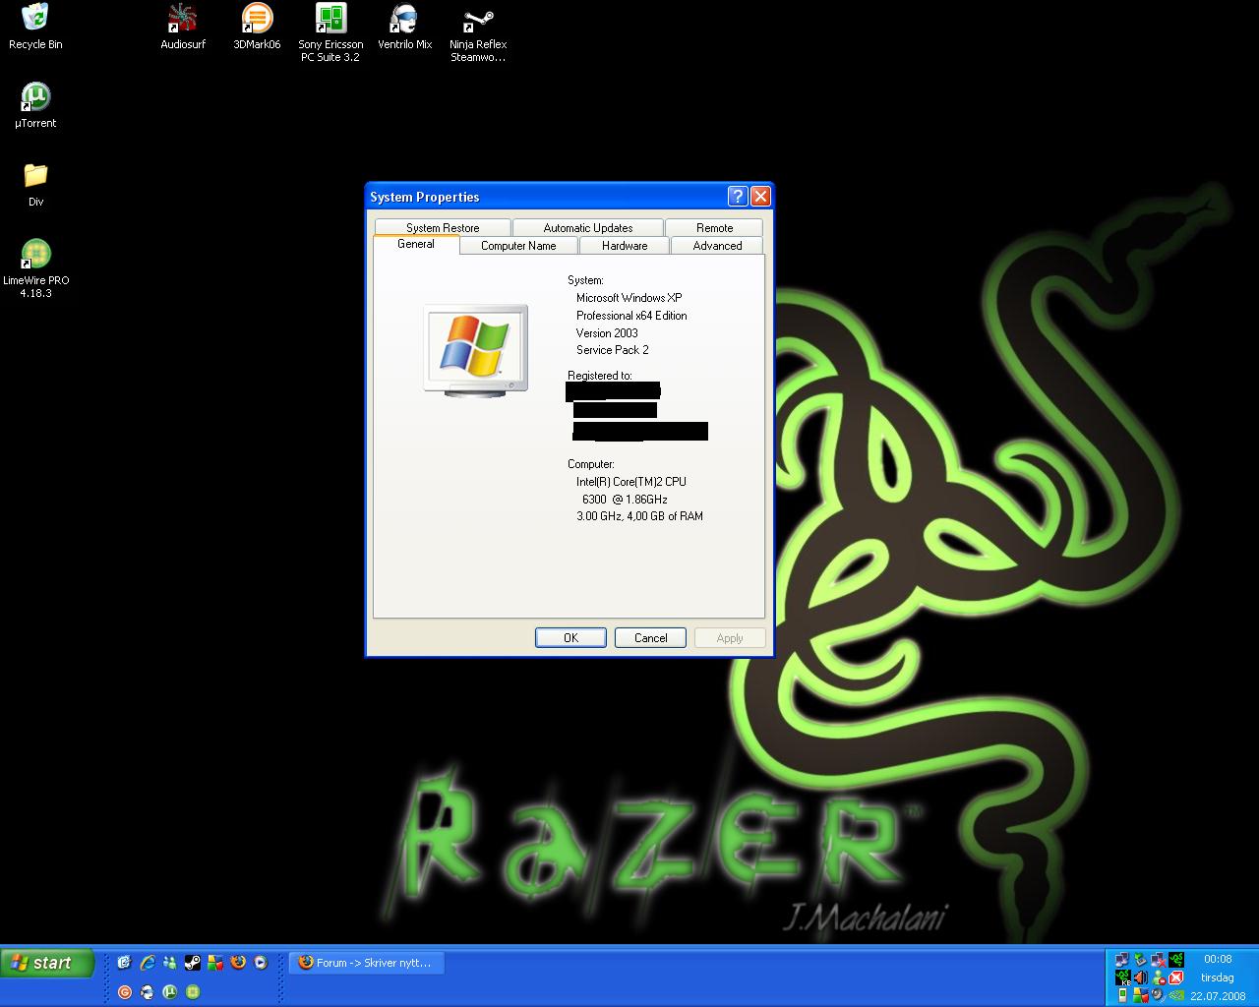1259x1007 pixels.
Task: Open Windows Messenger from quick launch
Action: coord(169,963)
